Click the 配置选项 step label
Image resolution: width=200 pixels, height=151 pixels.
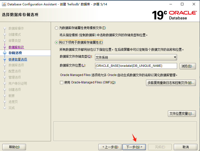tap(15, 71)
